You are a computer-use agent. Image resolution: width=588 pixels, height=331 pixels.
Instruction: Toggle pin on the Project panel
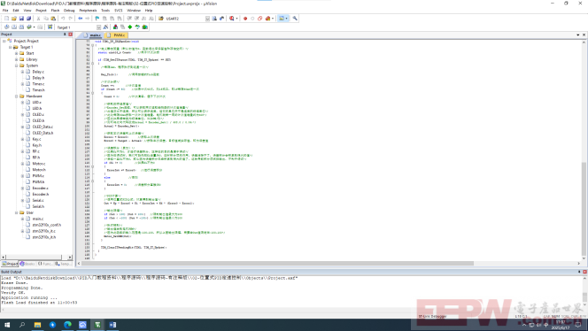(65, 35)
